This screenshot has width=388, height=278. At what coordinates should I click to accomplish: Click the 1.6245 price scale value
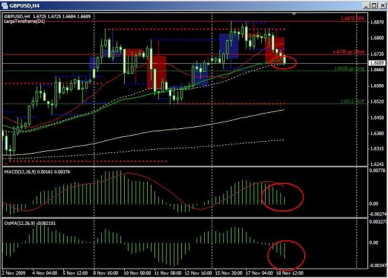(377, 164)
